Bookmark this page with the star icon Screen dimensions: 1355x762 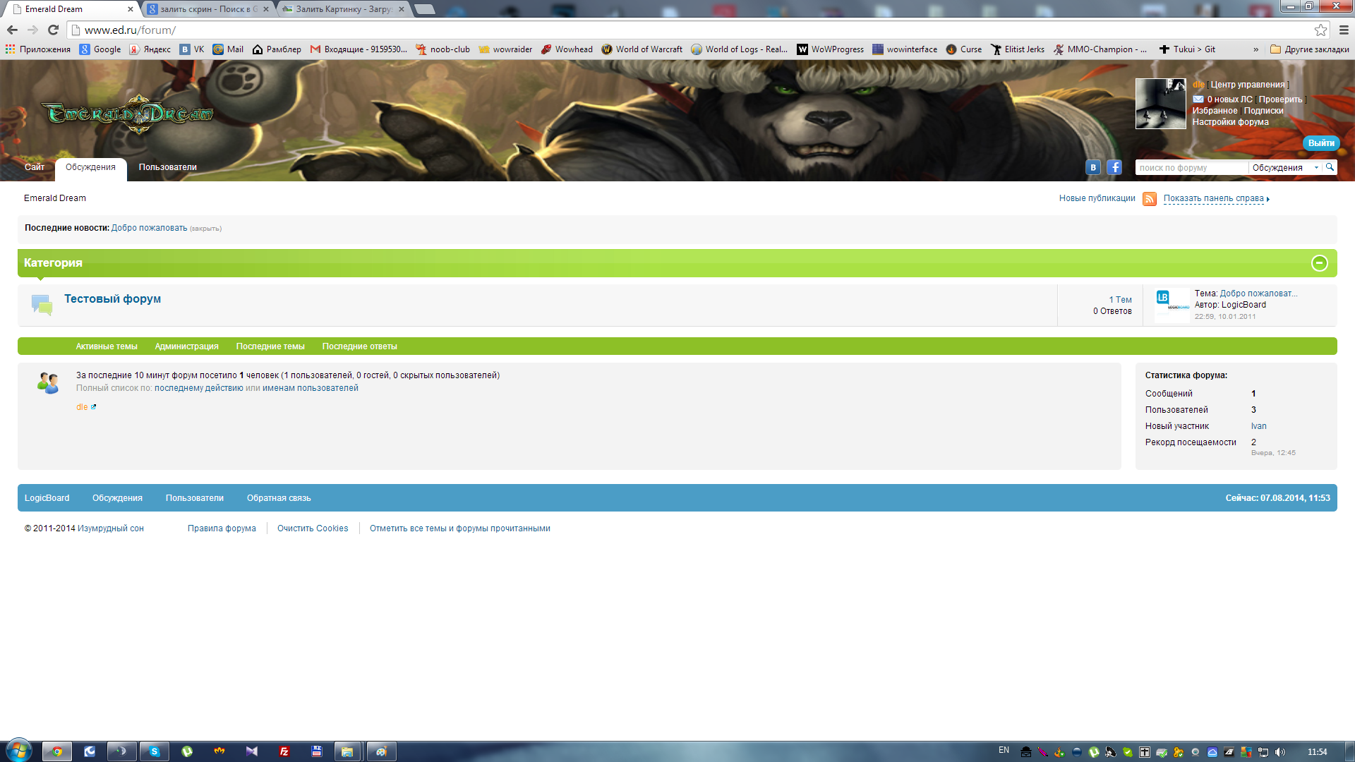(x=1320, y=30)
